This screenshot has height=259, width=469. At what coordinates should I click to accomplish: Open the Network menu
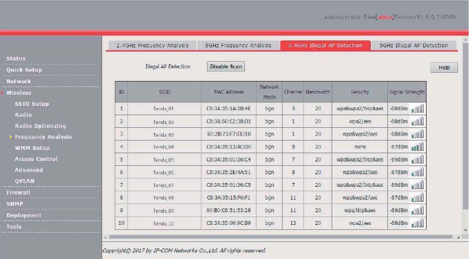(x=19, y=81)
